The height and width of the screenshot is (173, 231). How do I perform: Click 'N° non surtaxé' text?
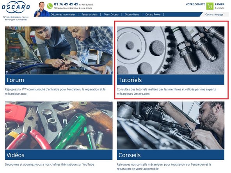pos(86,5)
